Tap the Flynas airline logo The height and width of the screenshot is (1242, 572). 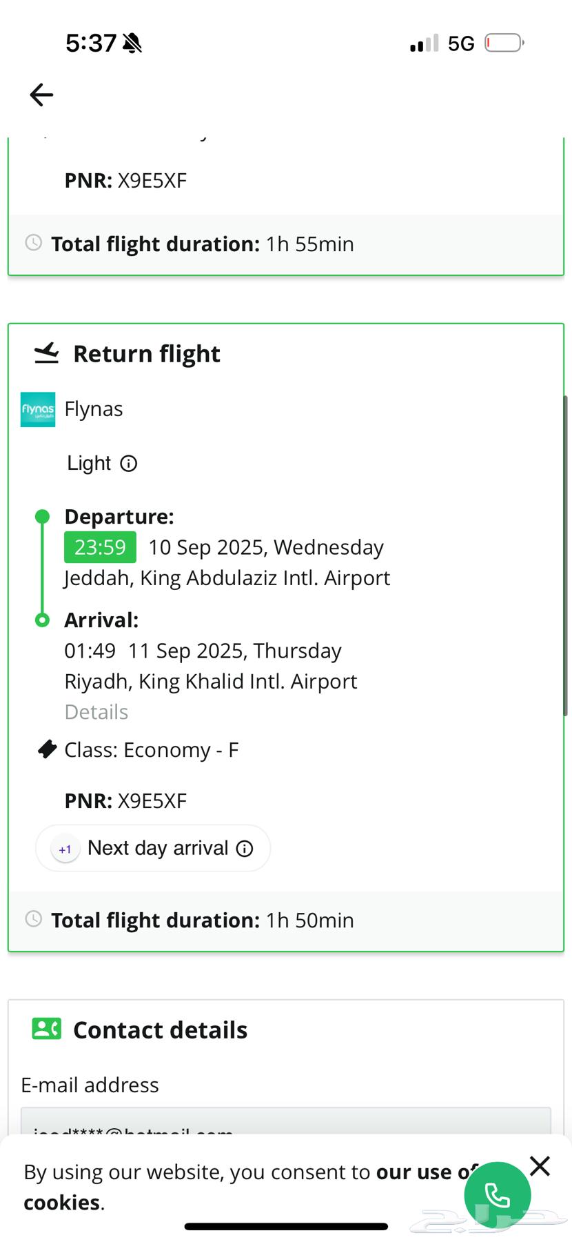click(x=38, y=409)
